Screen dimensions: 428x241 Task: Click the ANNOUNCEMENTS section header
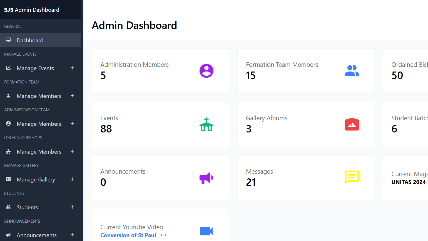(22, 221)
